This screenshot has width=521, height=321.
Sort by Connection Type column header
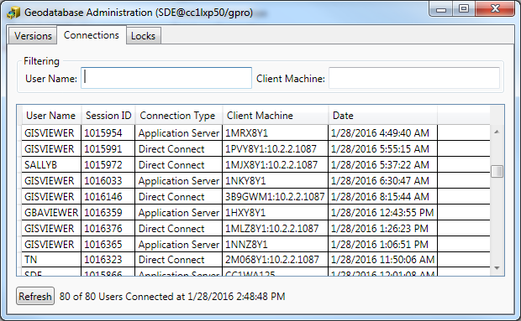[x=178, y=116]
